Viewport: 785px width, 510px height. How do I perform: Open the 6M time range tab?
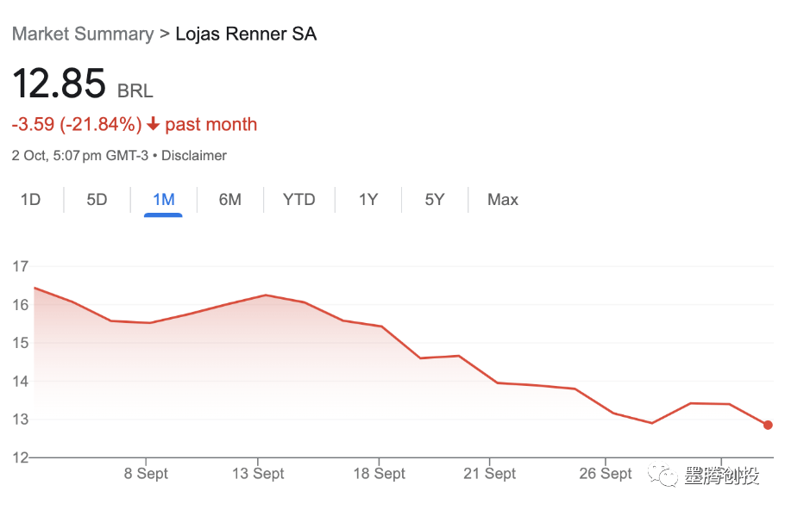(x=229, y=200)
